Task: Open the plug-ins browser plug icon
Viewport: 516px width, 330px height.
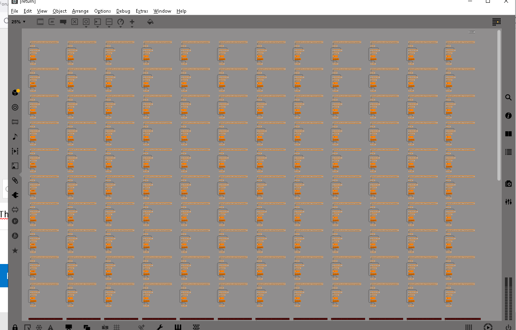Action: pos(15,195)
